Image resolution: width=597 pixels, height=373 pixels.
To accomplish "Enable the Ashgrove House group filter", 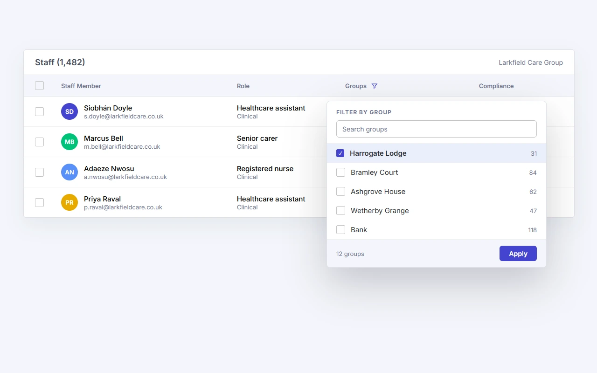I will tap(341, 191).
